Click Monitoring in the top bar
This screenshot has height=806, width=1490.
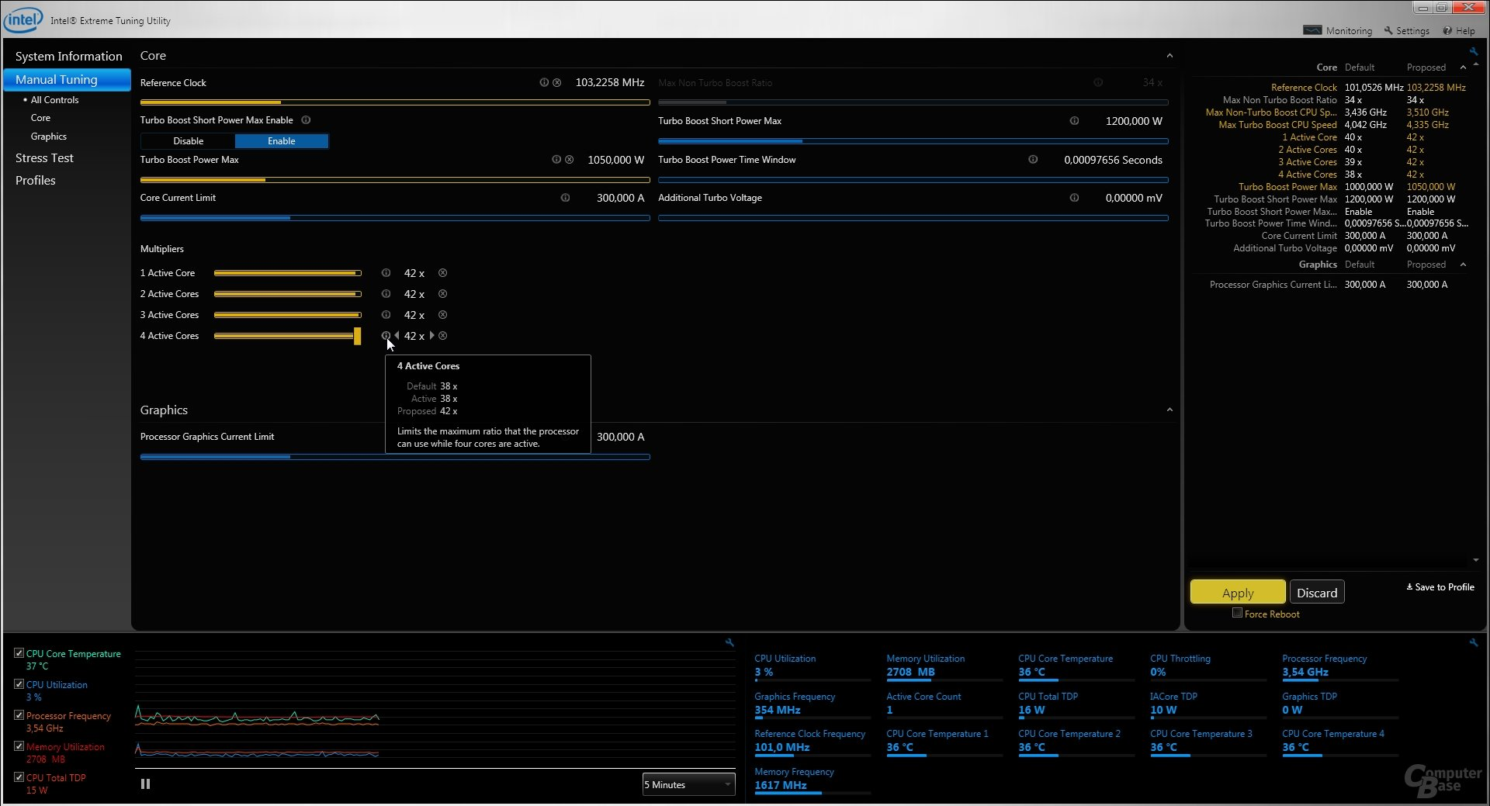click(1338, 31)
